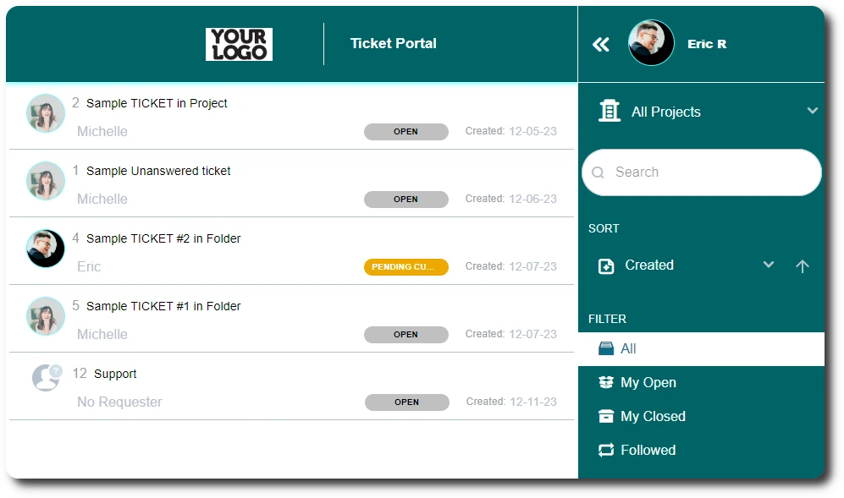Toggle ascending sort arrow

[x=803, y=266]
